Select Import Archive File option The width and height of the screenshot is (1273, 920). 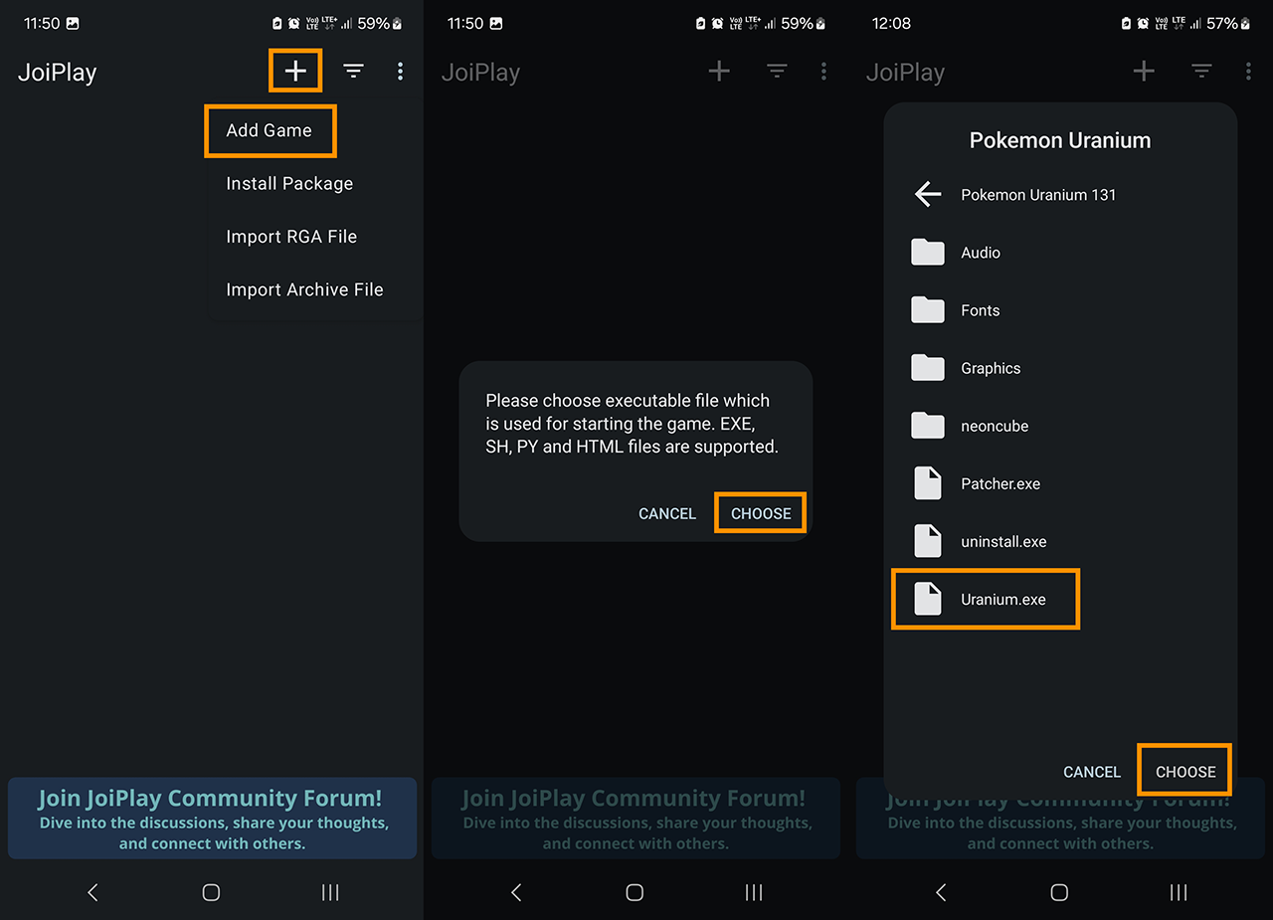click(304, 289)
